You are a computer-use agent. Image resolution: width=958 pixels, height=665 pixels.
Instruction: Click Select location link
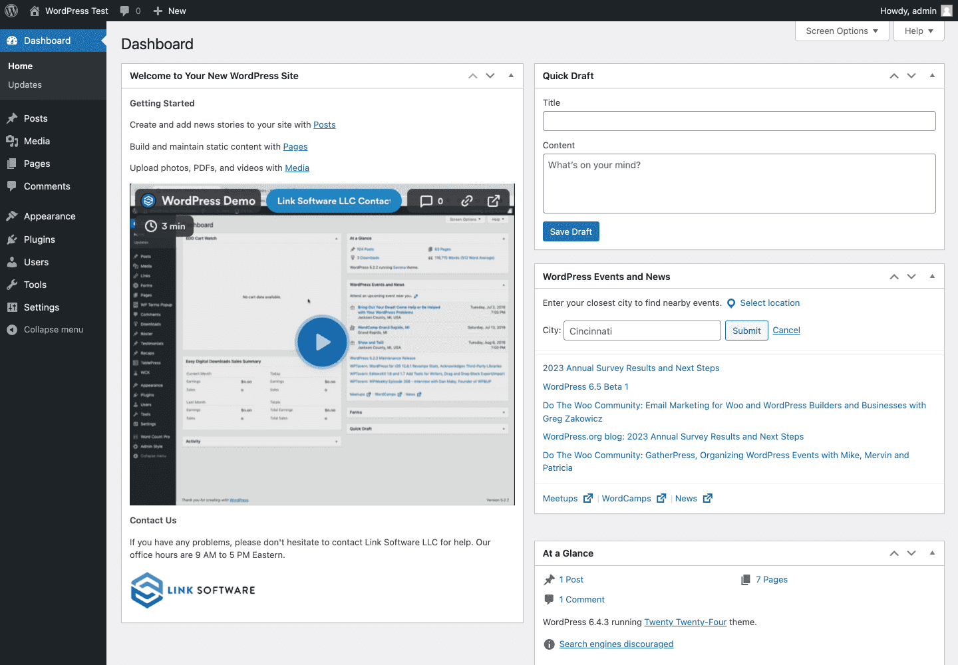click(x=770, y=303)
